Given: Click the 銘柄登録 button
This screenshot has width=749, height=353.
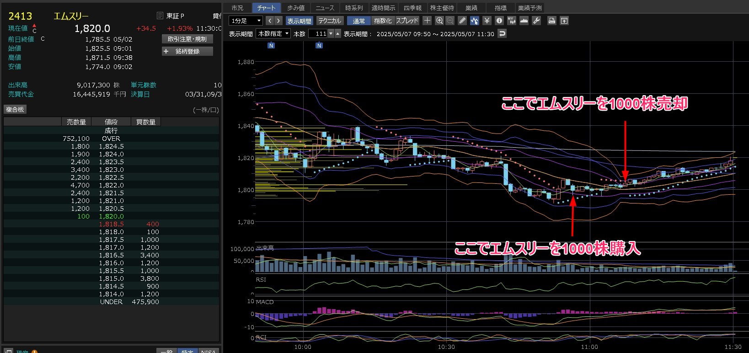Looking at the screenshot, I should (187, 51).
